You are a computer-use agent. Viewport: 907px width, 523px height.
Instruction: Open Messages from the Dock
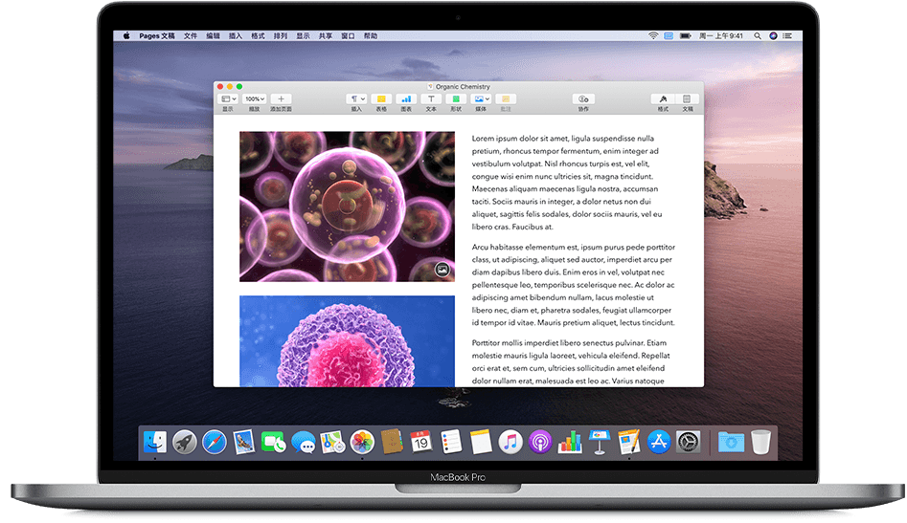[303, 443]
